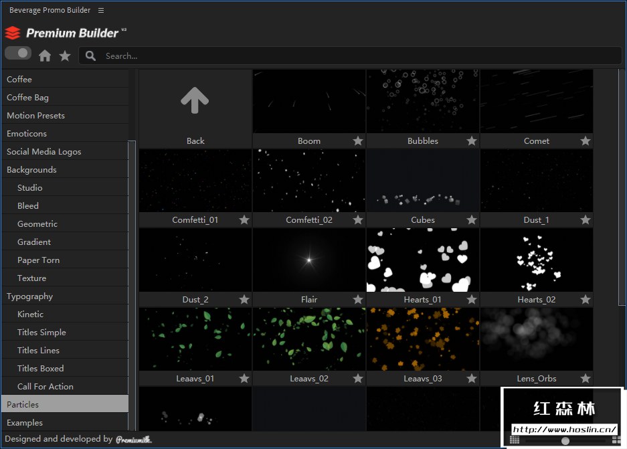Screen dimensions: 627x449
Task: Pick the Lens_Orbs thumbnail
Action: click(537, 339)
